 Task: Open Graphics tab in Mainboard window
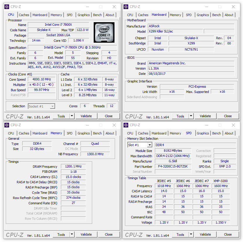click(203, 15)
